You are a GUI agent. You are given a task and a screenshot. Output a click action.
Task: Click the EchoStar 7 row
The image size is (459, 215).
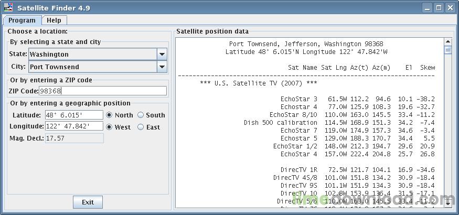click(x=358, y=131)
